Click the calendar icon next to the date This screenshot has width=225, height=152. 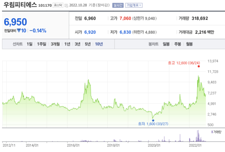click(66, 5)
